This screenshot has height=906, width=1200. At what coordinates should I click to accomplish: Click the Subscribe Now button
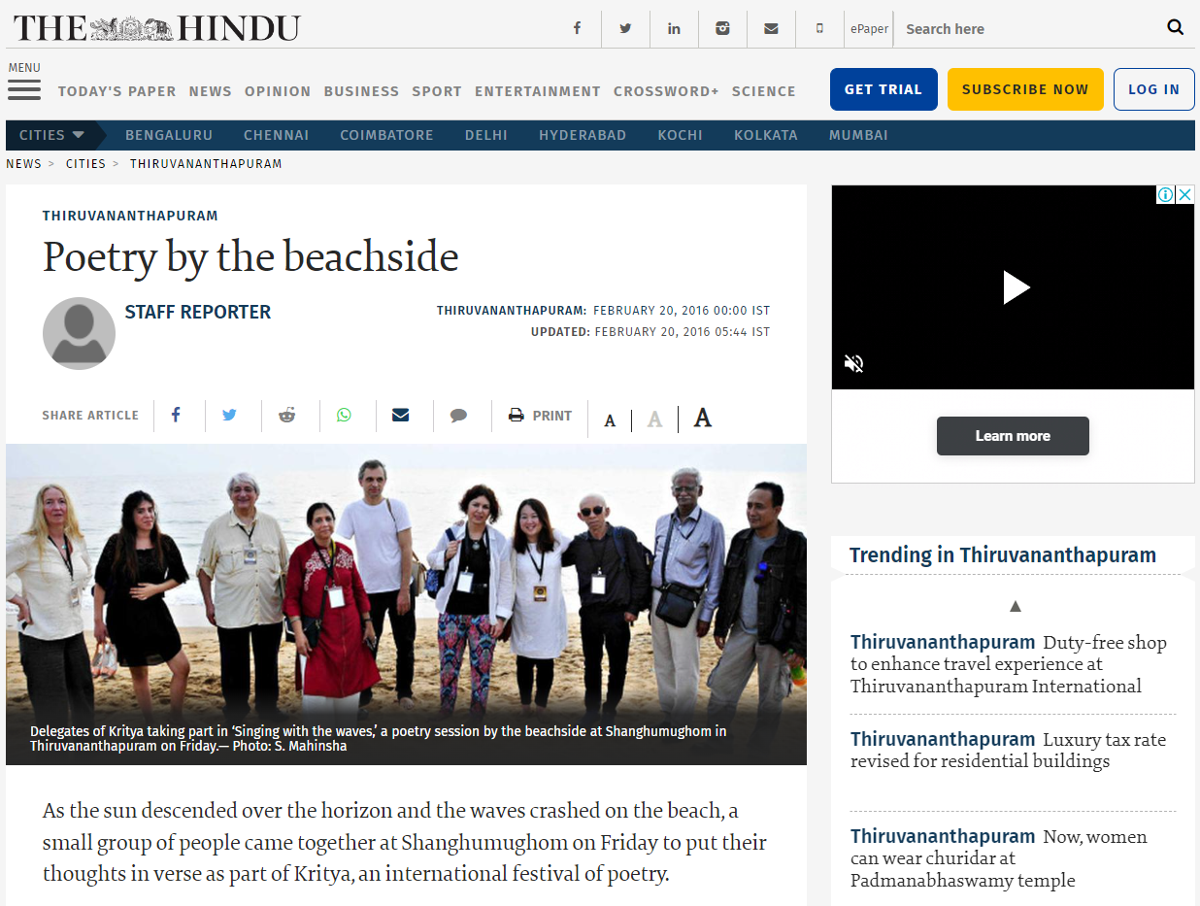point(1025,89)
